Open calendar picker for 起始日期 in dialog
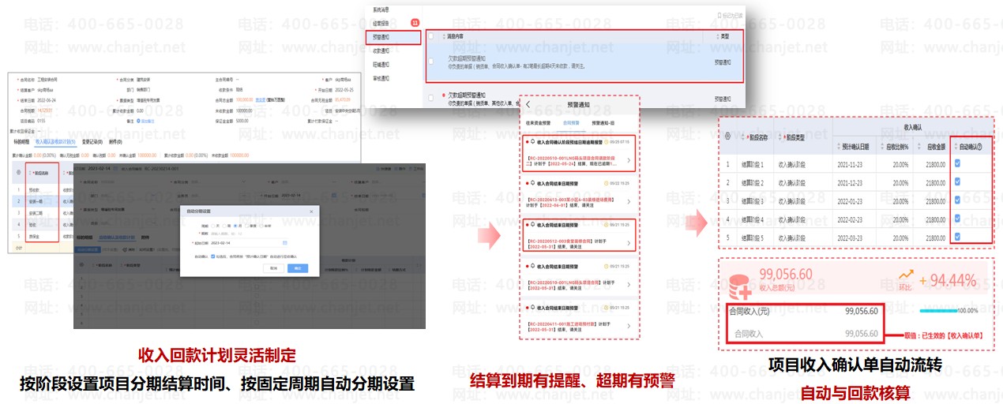 click(x=284, y=243)
